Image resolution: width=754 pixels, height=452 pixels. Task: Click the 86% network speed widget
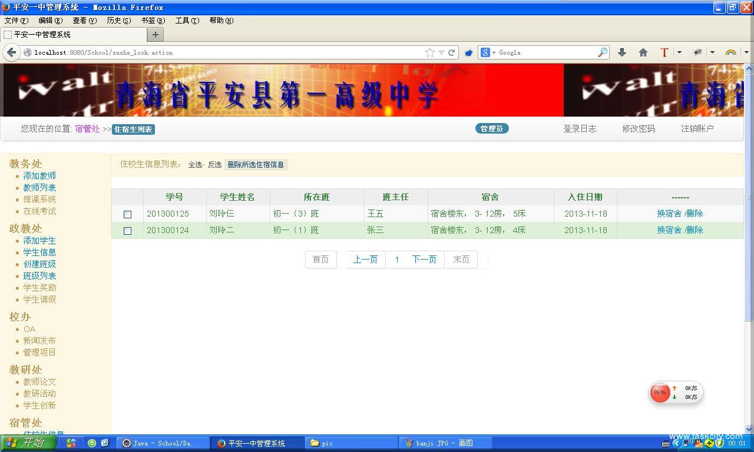click(x=660, y=393)
